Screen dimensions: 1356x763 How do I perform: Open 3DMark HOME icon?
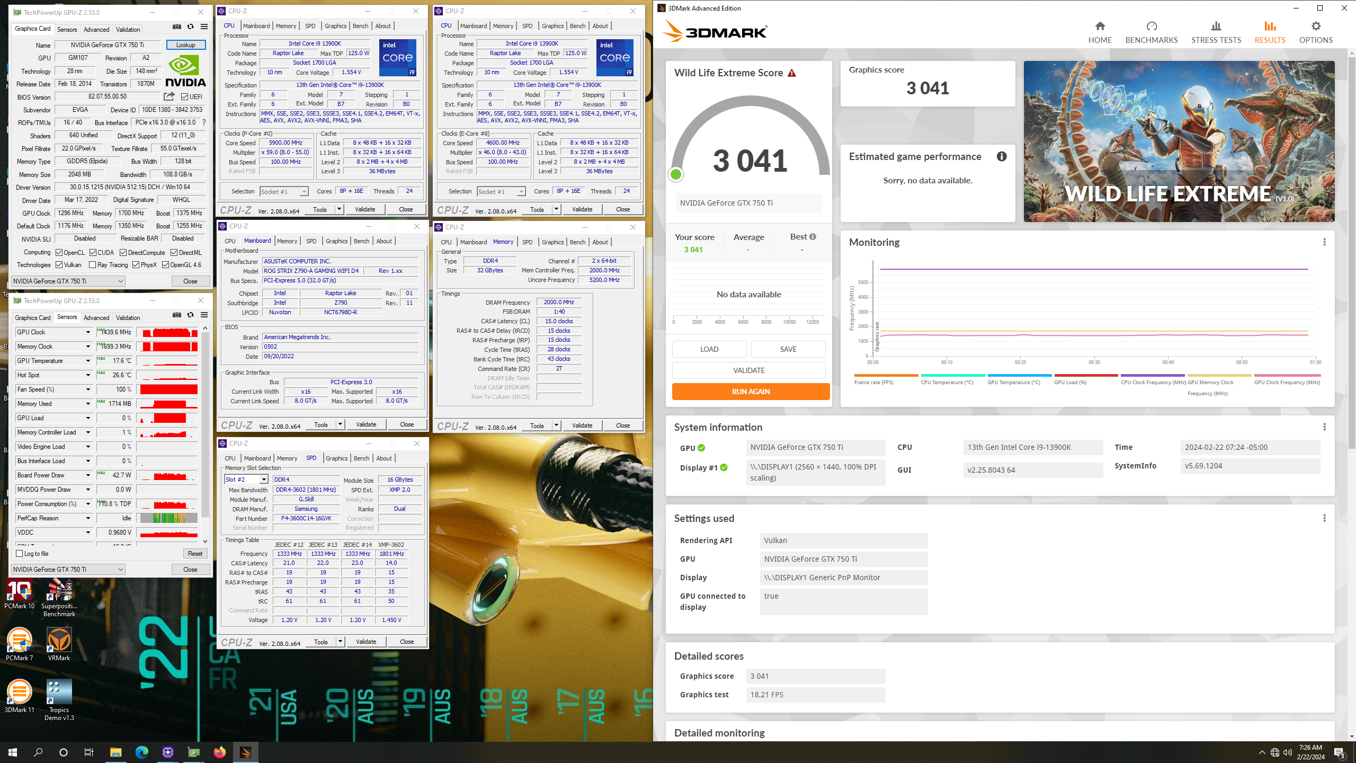1100,26
